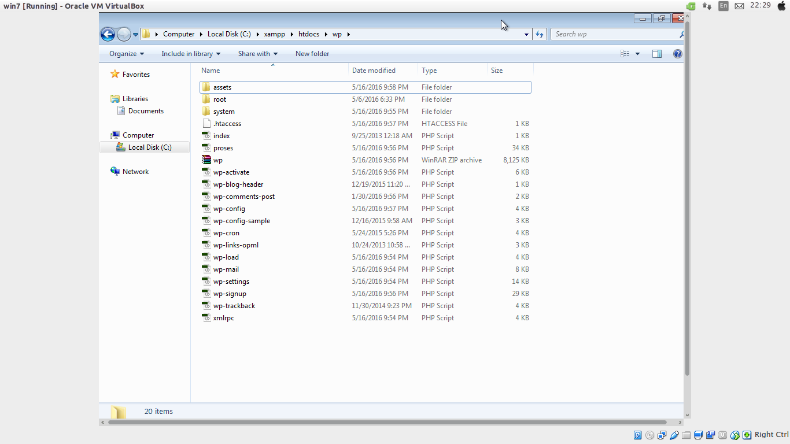
Task: Select Computer in the navigation pane
Action: tap(138, 135)
